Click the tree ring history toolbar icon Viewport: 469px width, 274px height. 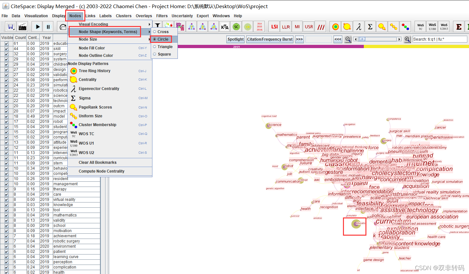coord(335,27)
